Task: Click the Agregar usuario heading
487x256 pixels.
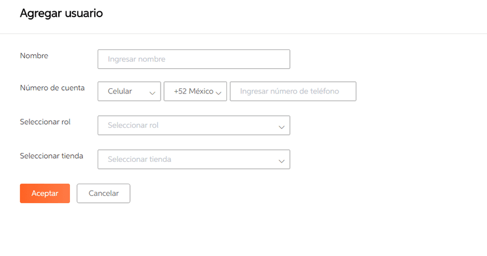Action: 61,14
